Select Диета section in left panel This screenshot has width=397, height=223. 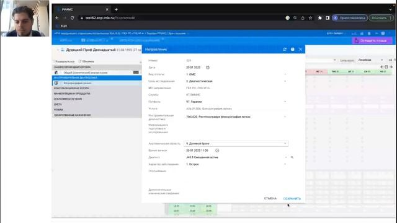97,105
